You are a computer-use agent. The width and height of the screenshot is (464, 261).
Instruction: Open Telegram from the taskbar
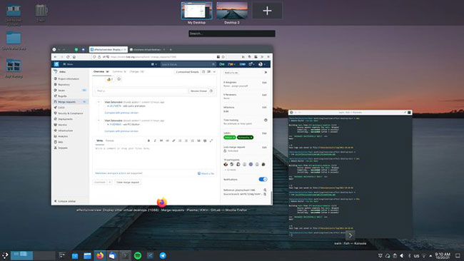tap(163, 255)
